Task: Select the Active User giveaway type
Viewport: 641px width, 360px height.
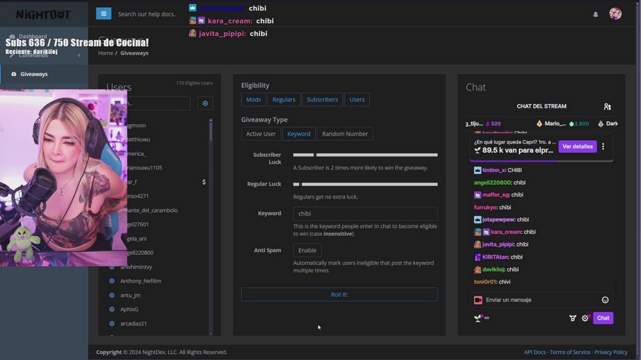Action: coord(260,134)
